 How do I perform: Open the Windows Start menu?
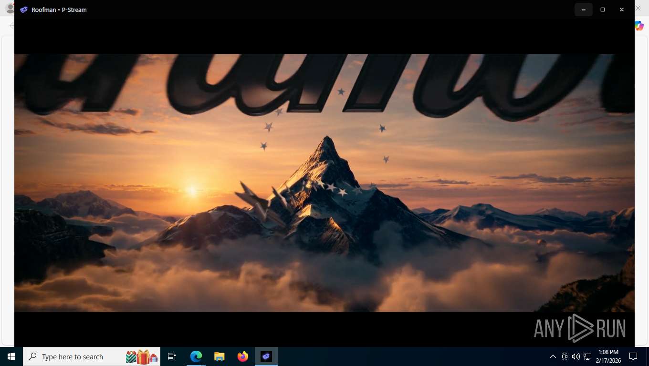tap(11, 356)
